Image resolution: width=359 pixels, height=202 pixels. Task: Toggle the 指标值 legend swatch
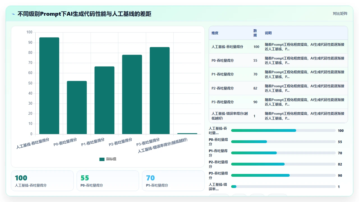click(x=102, y=159)
